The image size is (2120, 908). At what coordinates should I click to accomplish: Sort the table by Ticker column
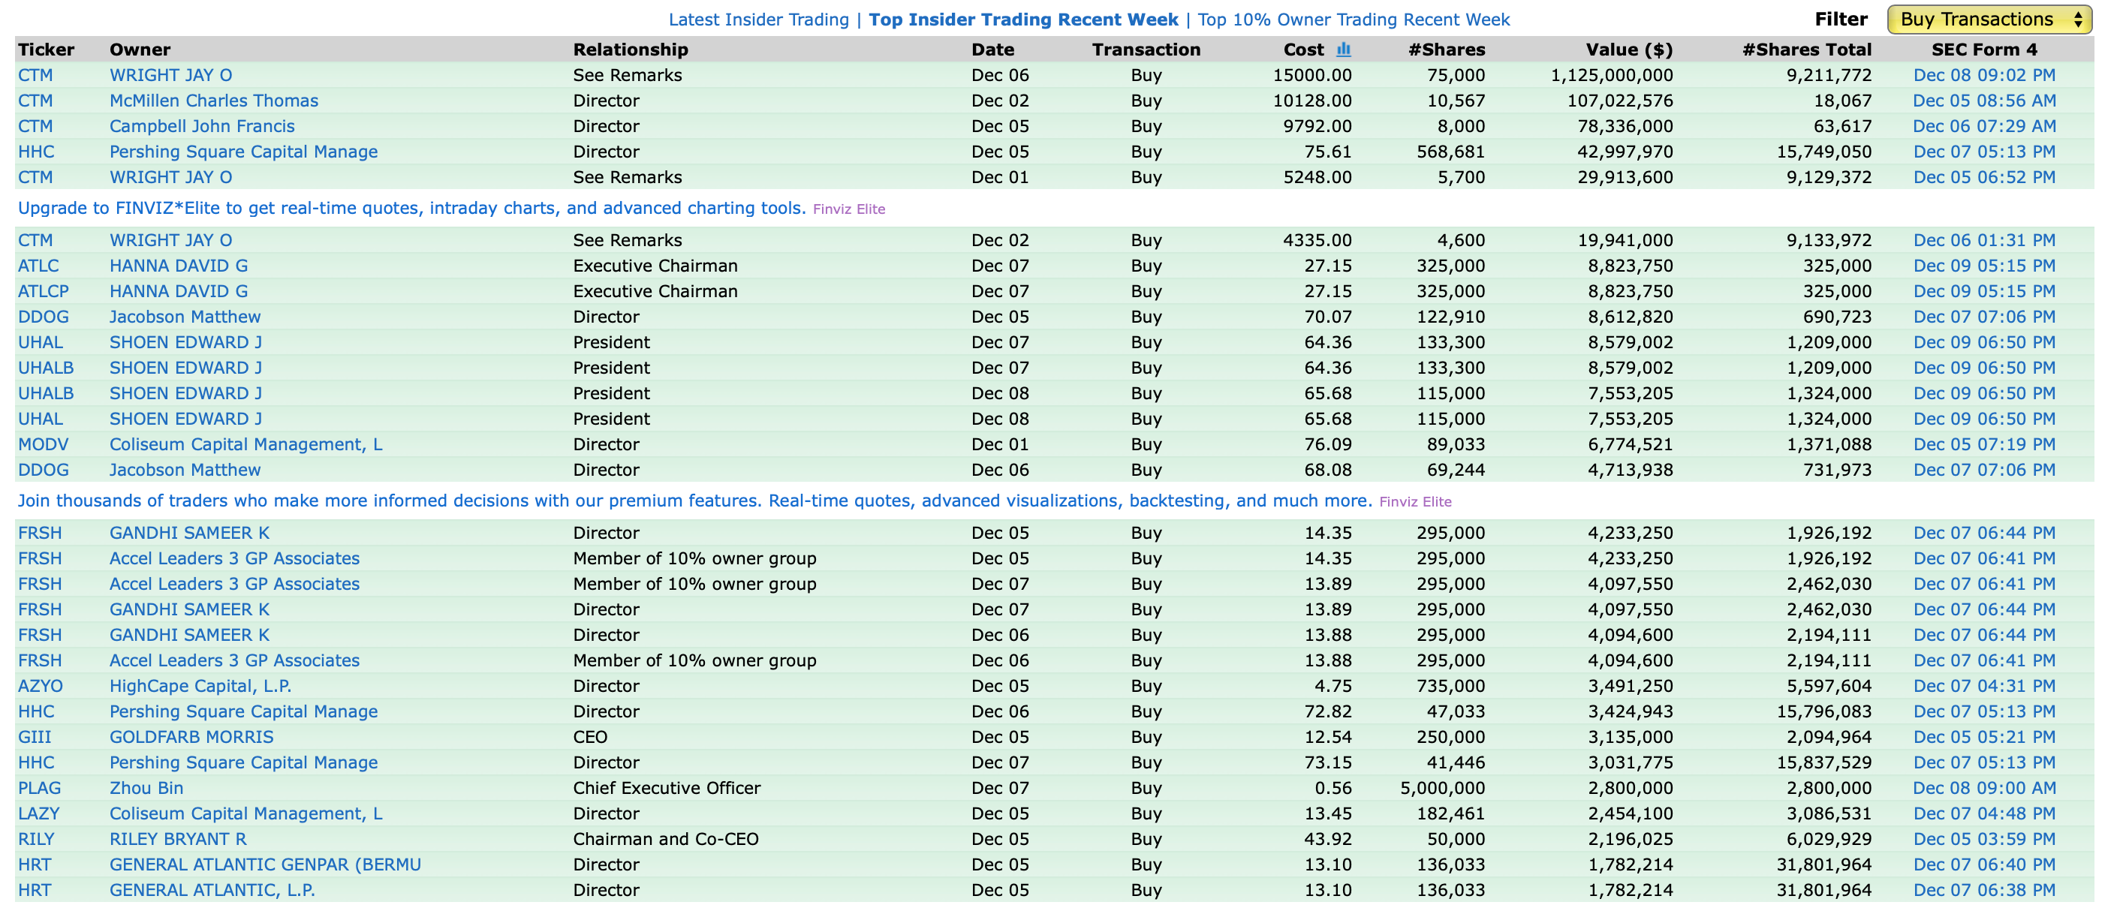click(47, 50)
